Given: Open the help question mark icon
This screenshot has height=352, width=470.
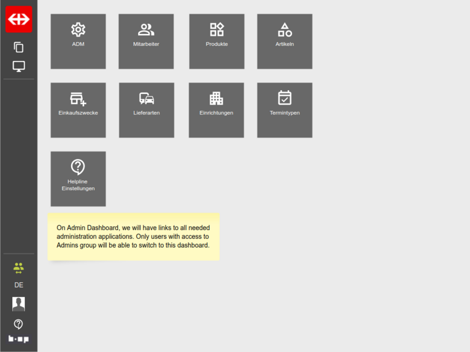Looking at the screenshot, I should click(18, 322).
